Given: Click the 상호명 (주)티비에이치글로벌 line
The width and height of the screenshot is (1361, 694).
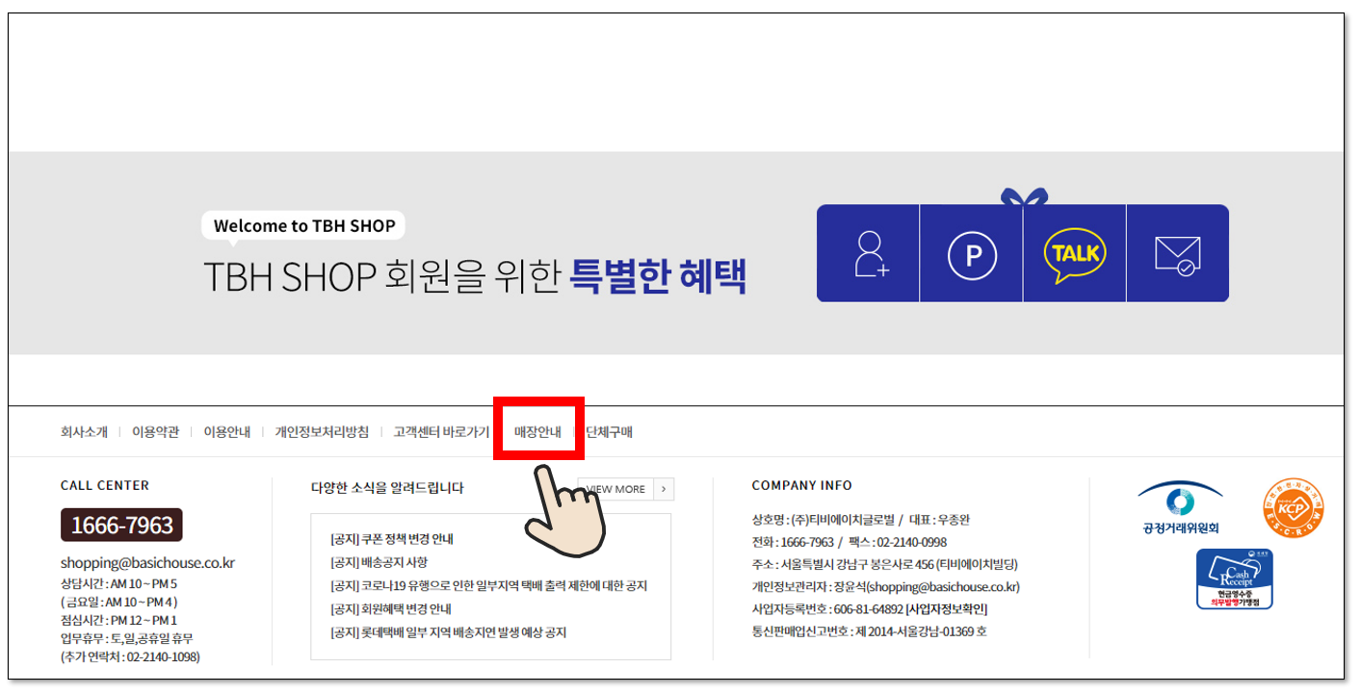Looking at the screenshot, I should coord(861,520).
